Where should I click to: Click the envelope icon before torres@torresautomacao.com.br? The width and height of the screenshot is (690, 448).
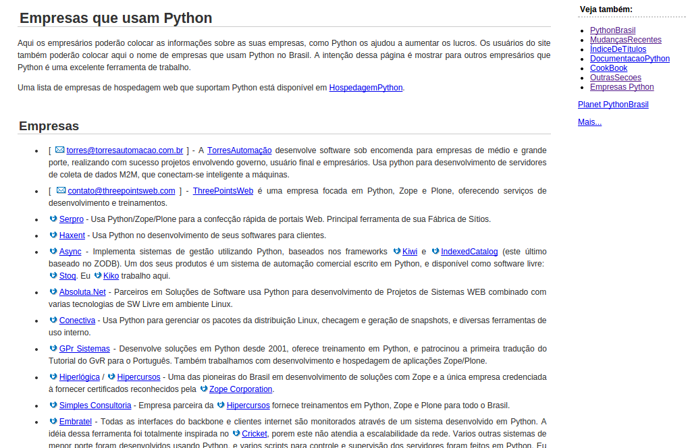60,150
